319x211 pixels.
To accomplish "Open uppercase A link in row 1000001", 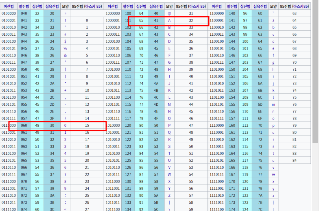I will click(x=169, y=20).
